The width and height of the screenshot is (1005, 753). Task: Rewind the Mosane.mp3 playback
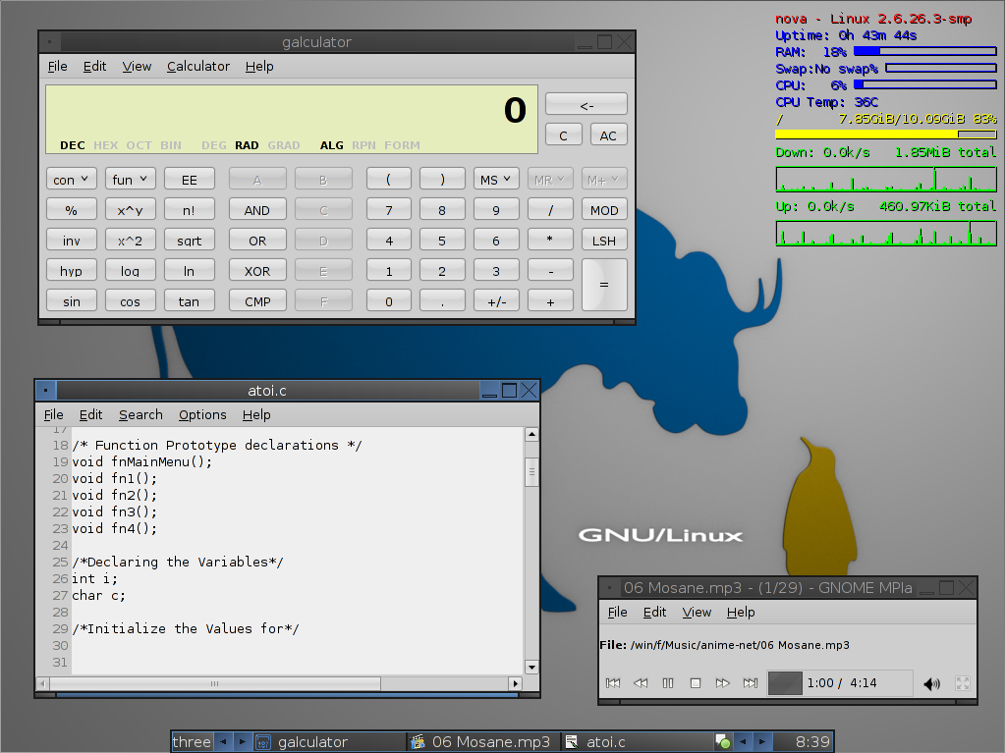click(641, 683)
